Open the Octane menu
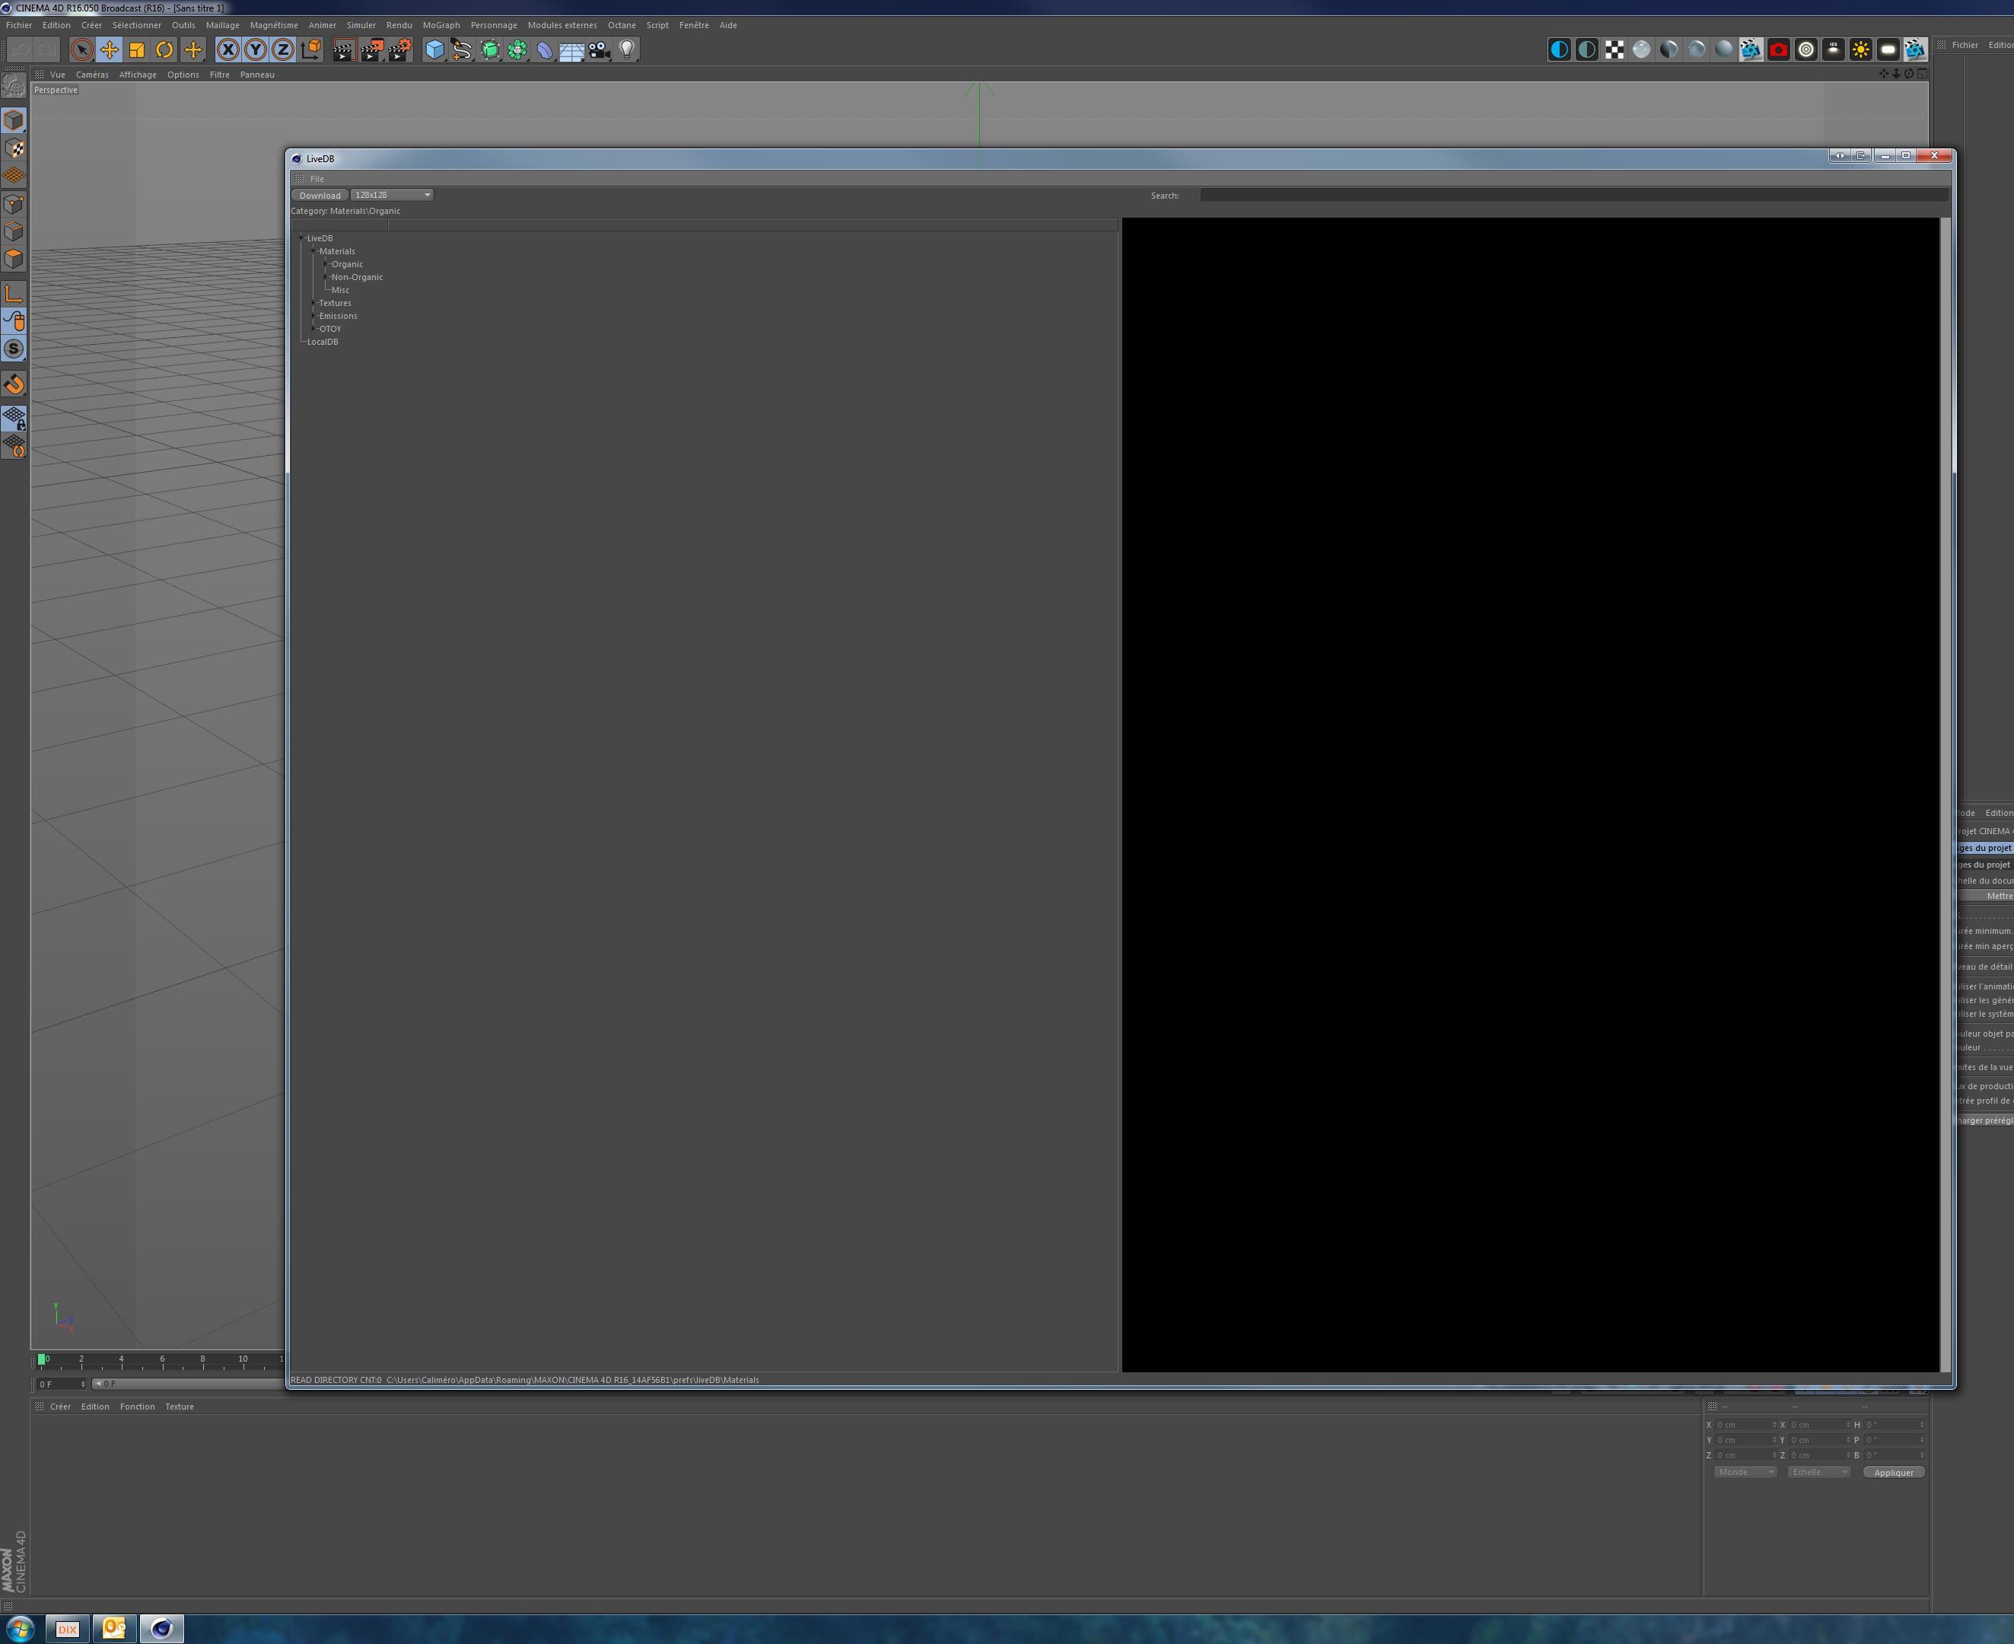 (x=621, y=26)
